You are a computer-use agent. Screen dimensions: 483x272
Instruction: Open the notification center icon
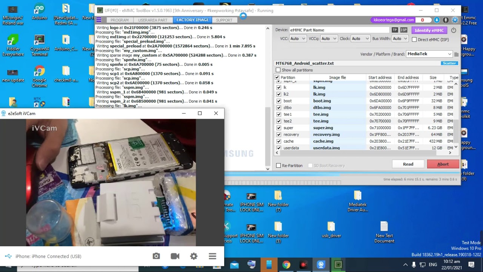tap(471, 265)
